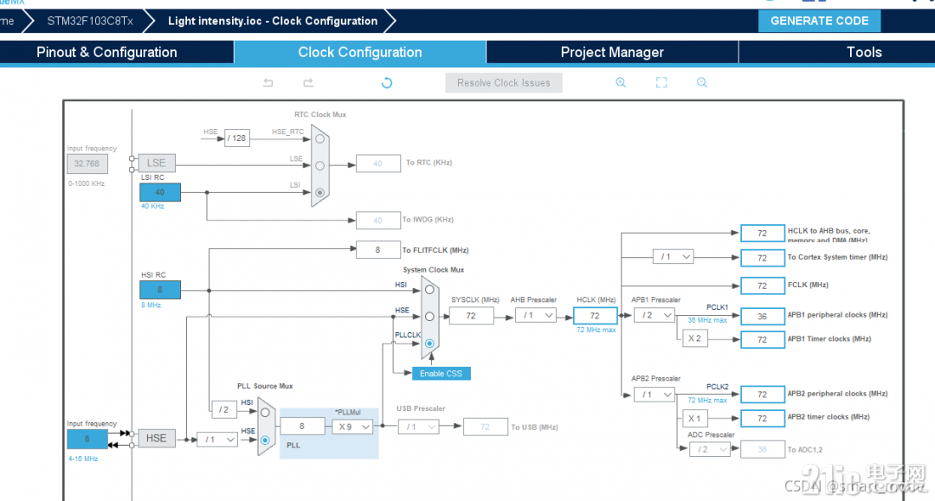935x501 pixels.
Task: Open the PLLMul X 9 dropdown
Action: pos(351,427)
